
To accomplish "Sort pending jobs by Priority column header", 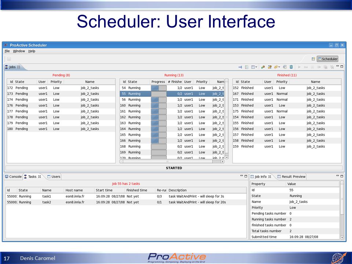I will pyautogui.click(x=56, y=82).
